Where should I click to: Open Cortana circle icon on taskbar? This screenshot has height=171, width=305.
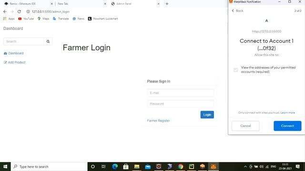point(93,167)
